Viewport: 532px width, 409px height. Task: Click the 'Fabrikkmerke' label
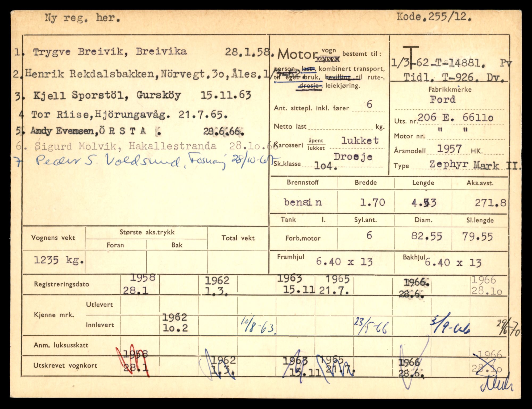[x=450, y=89]
